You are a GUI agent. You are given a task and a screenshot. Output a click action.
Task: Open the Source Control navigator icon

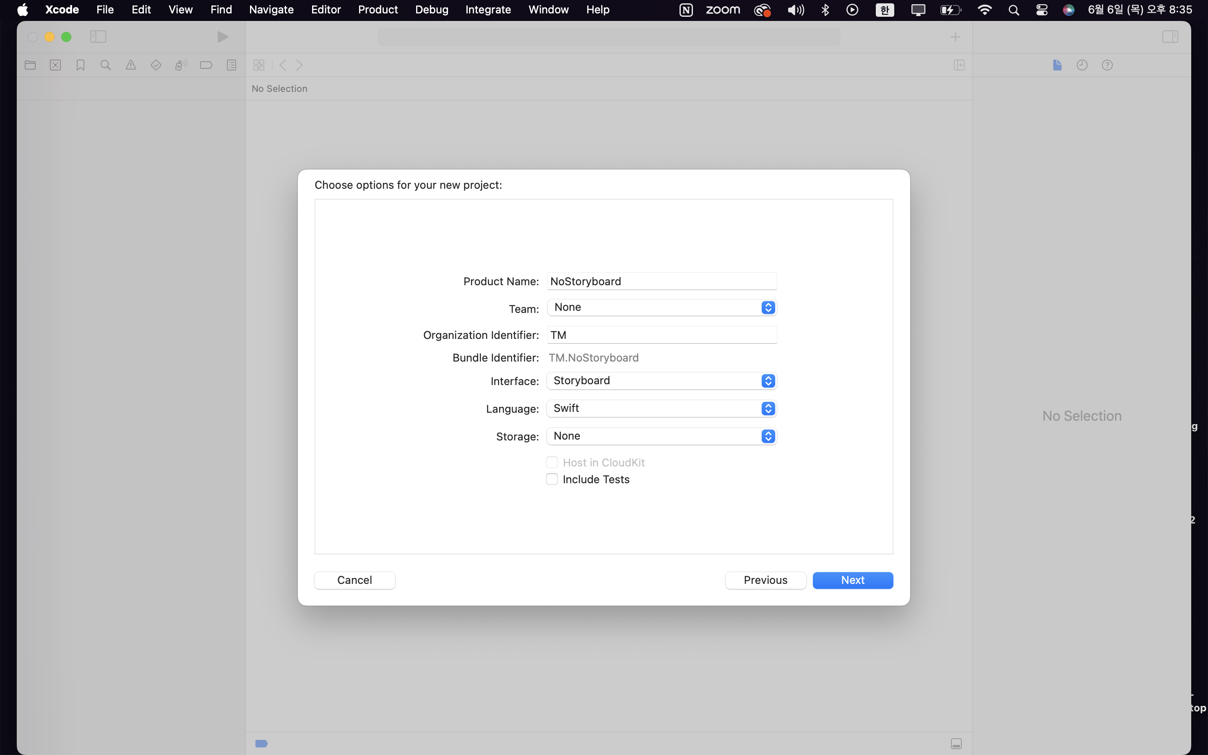(x=55, y=65)
